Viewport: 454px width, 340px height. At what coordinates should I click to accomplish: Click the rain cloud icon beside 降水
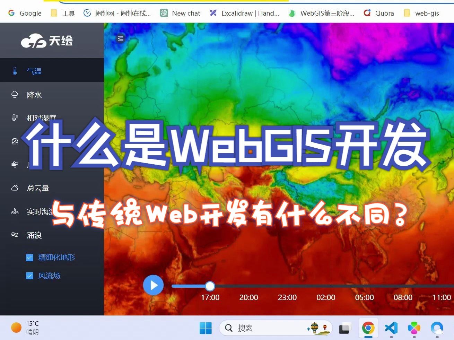[15, 94]
